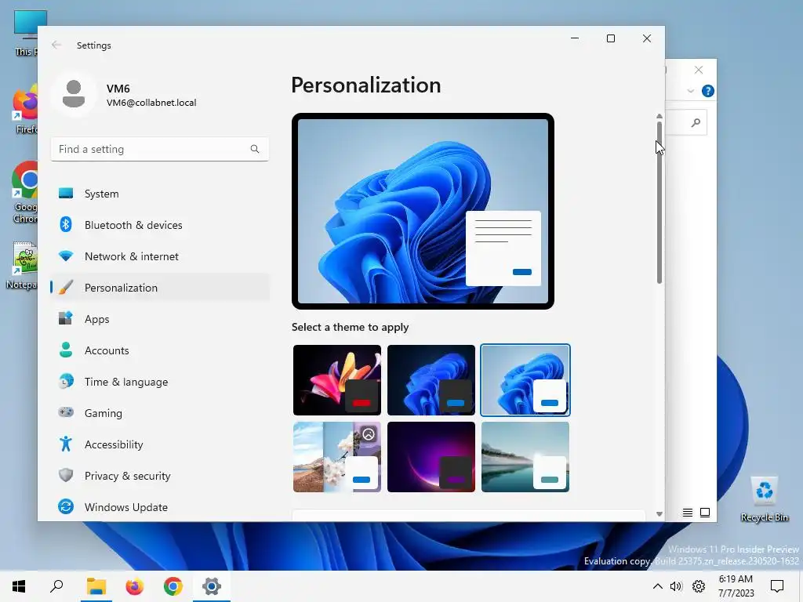Image resolution: width=803 pixels, height=602 pixels.
Task: Open taskbar Search magnifier
Action: click(x=56, y=586)
